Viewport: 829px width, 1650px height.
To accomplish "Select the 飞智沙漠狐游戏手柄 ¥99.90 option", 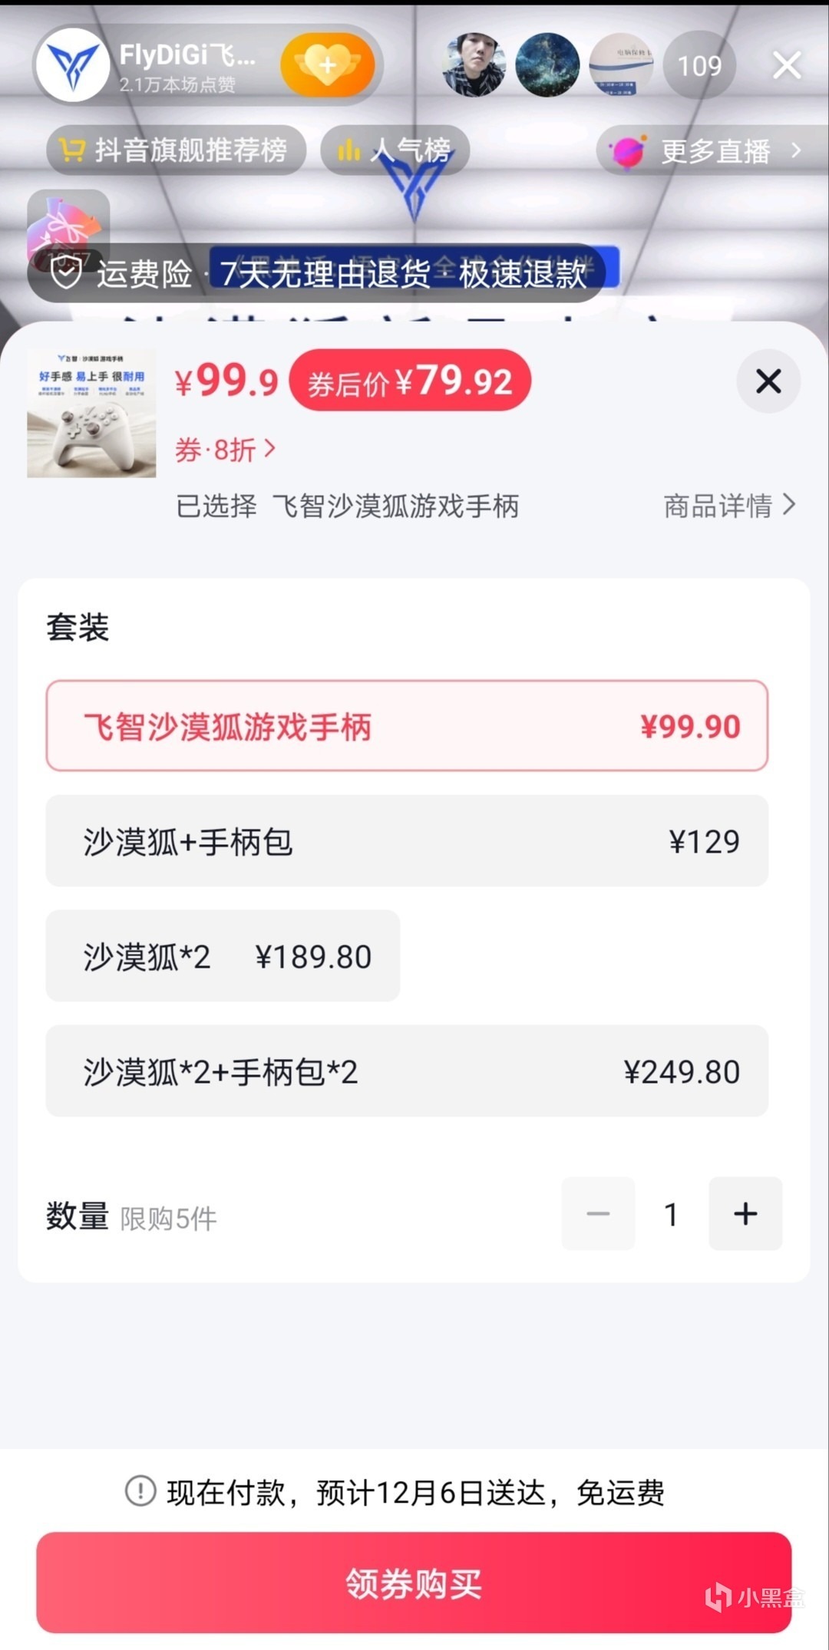I will tap(407, 726).
